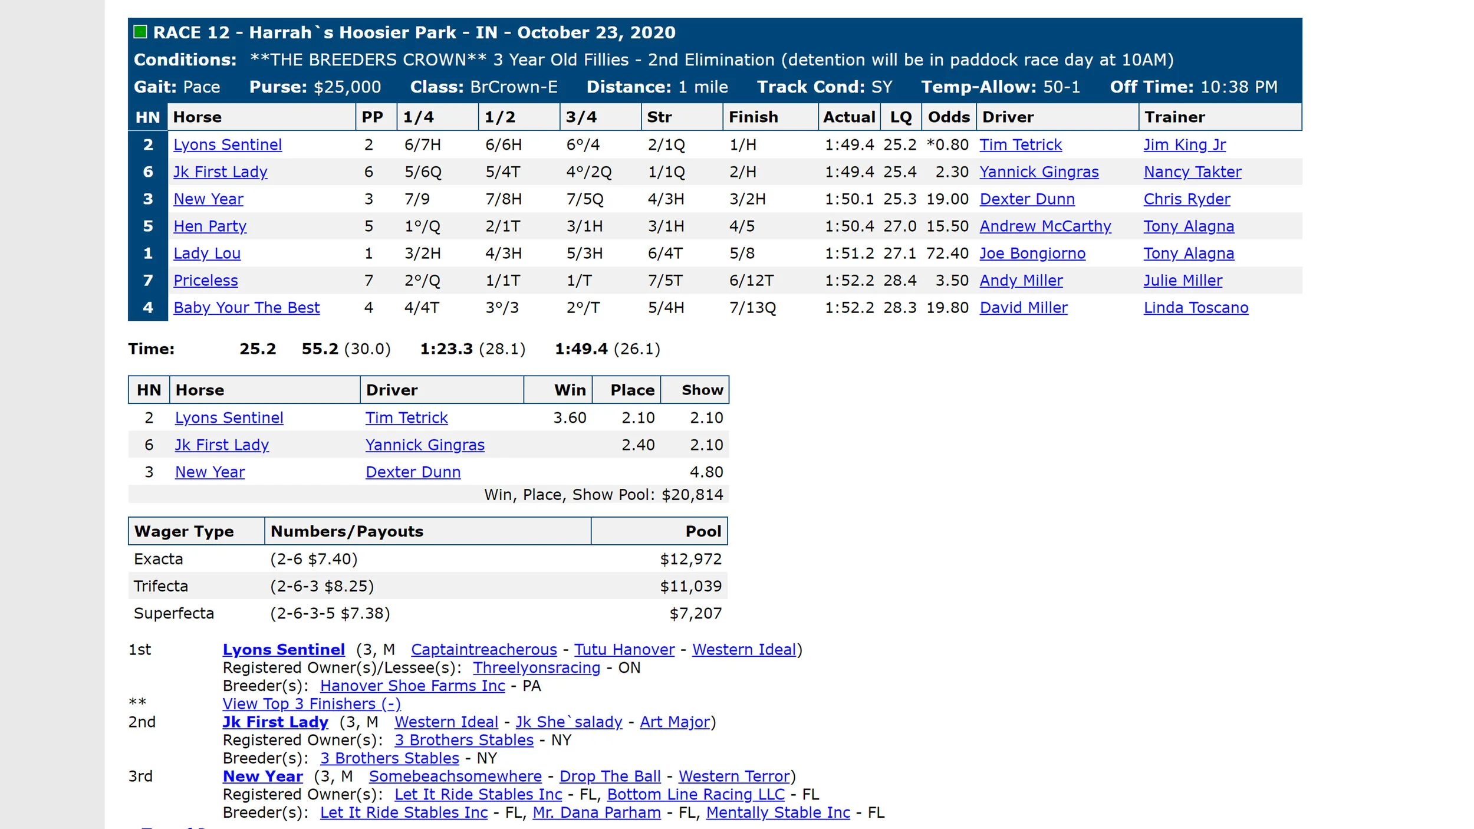Select driver Dexter Dunn in results table

(x=1026, y=199)
